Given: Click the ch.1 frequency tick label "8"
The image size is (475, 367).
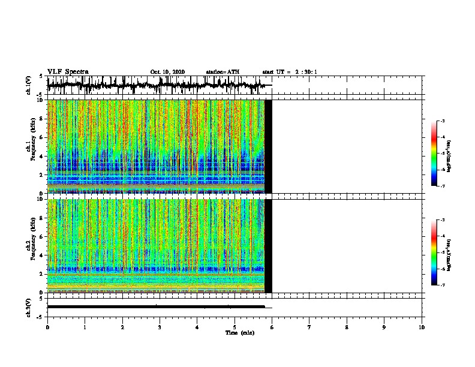Looking at the screenshot, I should coord(42,119).
